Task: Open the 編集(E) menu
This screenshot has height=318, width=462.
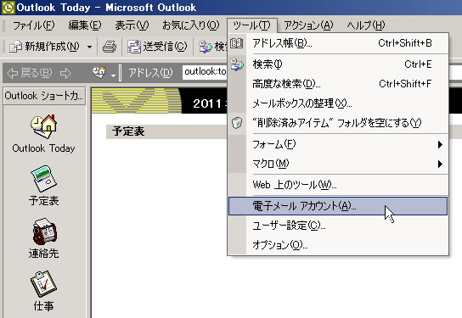Action: [x=85, y=25]
